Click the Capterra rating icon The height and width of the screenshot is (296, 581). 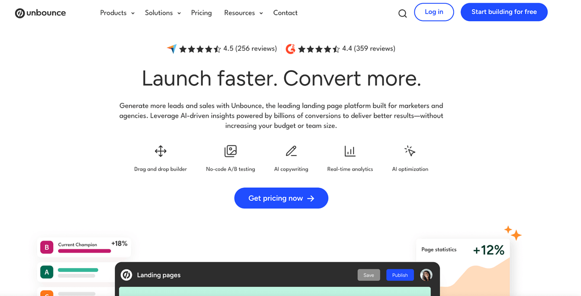coord(172,48)
